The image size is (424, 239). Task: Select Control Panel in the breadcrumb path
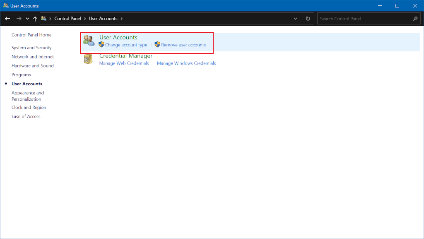pos(67,19)
